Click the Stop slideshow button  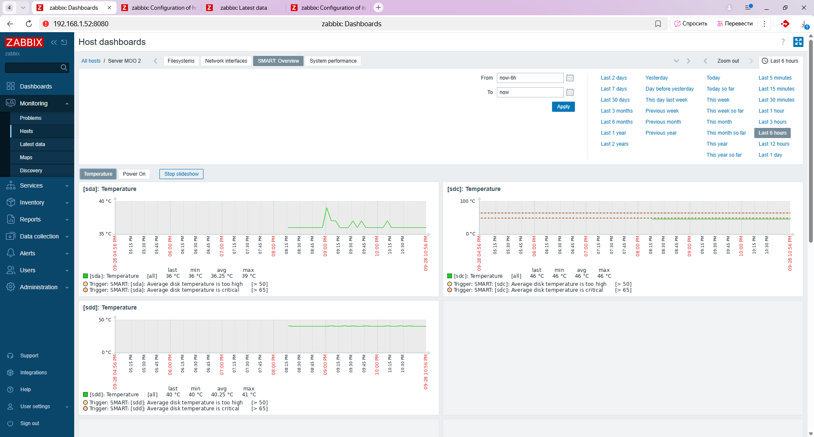(x=181, y=174)
